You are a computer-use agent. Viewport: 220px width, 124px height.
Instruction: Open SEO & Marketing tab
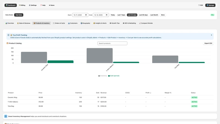point(129,23)
